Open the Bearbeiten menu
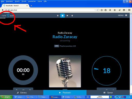Image resolution: width=132 pixels, height=99 pixels. (10, 1)
